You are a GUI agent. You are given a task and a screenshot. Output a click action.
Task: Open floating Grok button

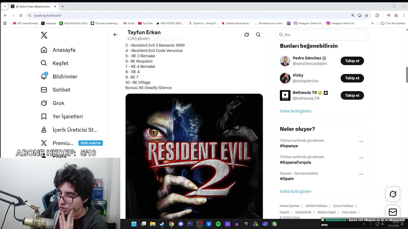click(393, 194)
